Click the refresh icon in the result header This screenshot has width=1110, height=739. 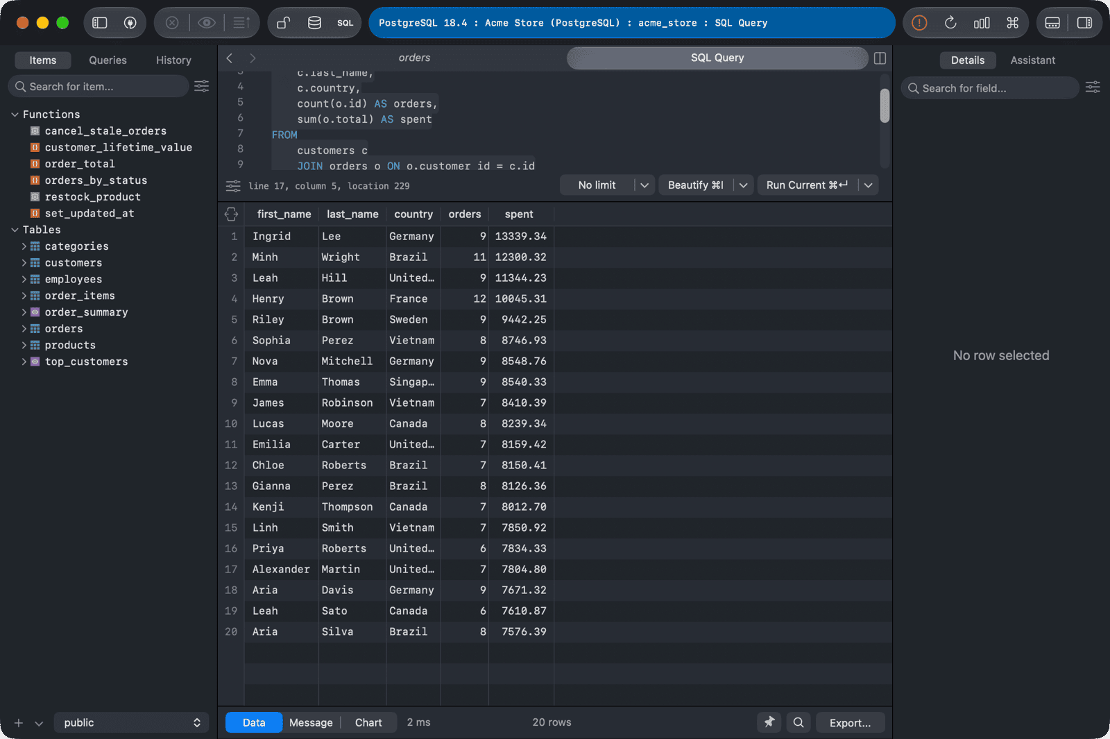click(x=231, y=214)
